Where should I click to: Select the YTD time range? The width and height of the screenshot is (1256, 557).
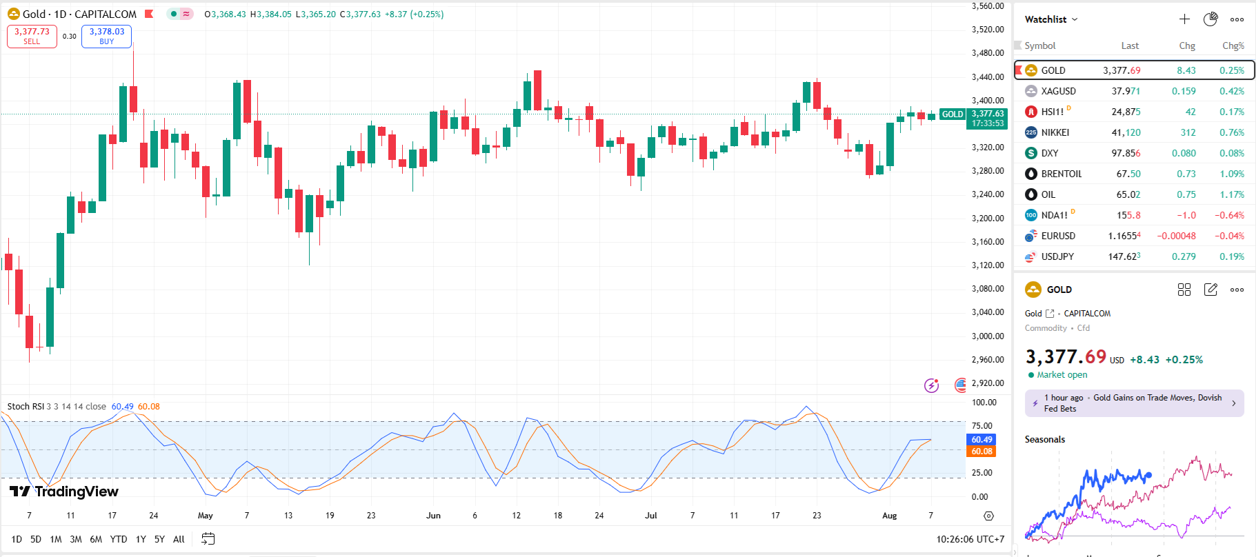pos(119,539)
